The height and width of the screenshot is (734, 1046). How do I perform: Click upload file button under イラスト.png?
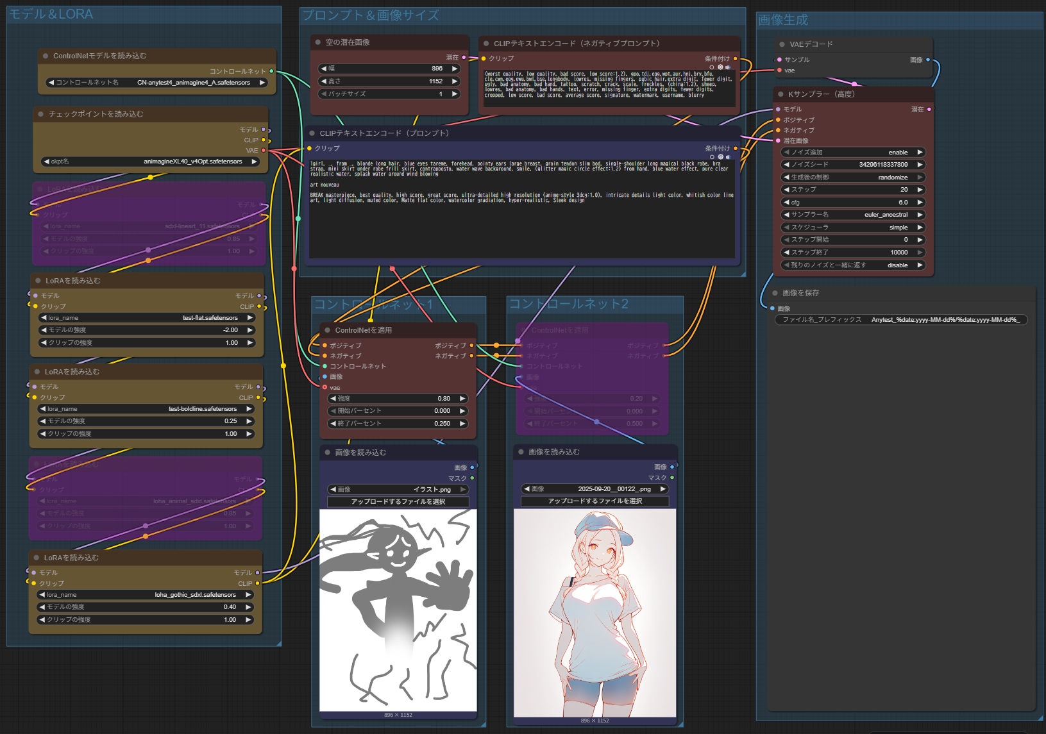click(x=398, y=502)
